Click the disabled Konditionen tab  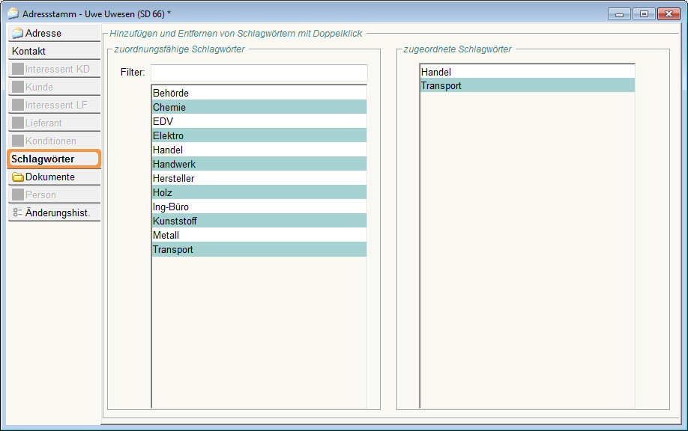[x=54, y=141]
